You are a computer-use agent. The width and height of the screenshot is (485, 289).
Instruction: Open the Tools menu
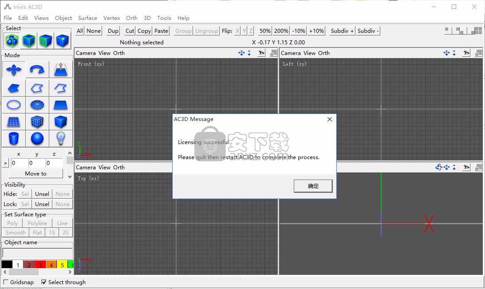tap(164, 18)
